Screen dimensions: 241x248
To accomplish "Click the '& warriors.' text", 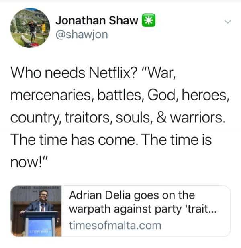I will coord(191,118).
